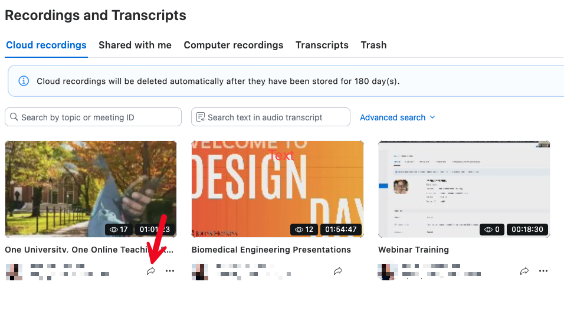Click the transcript icon in audio search
Viewport: 564px width, 311px height.
[201, 117]
